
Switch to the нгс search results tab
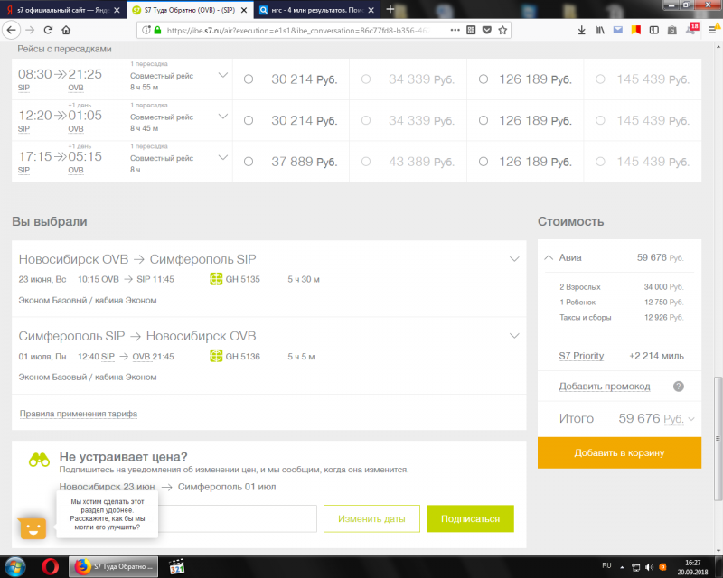[x=317, y=10]
